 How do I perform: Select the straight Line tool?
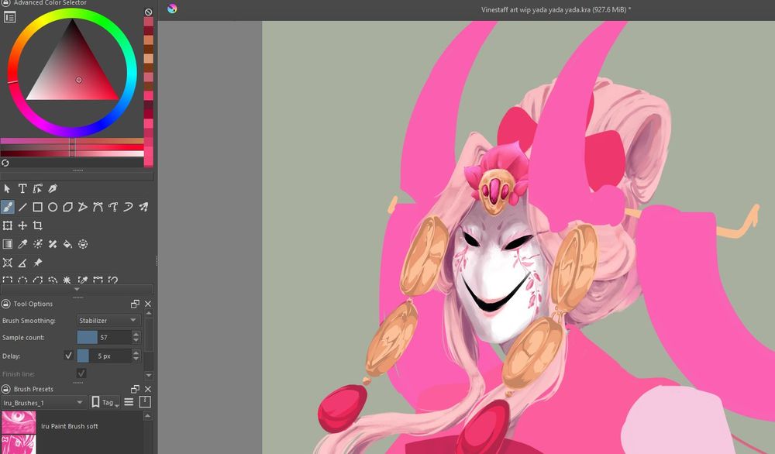pos(22,207)
